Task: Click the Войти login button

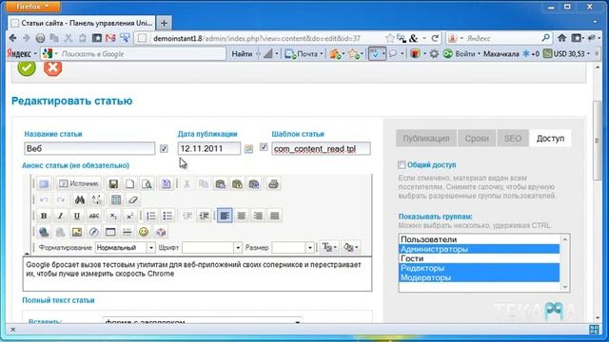Action: coord(462,54)
